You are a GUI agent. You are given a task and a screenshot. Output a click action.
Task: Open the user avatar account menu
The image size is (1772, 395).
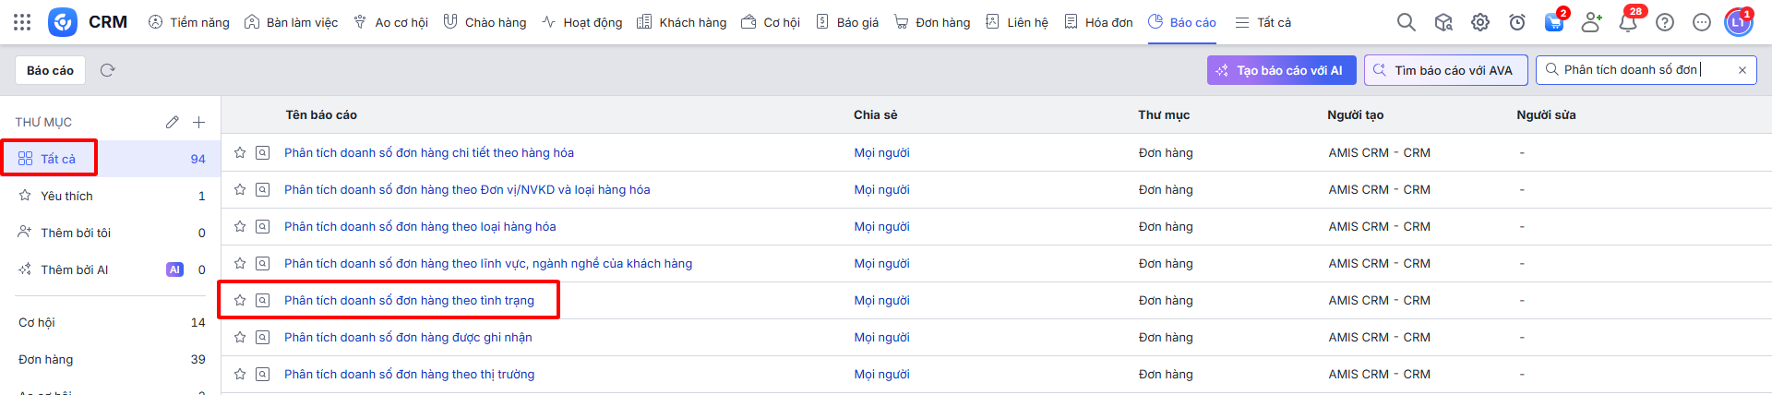click(x=1738, y=22)
